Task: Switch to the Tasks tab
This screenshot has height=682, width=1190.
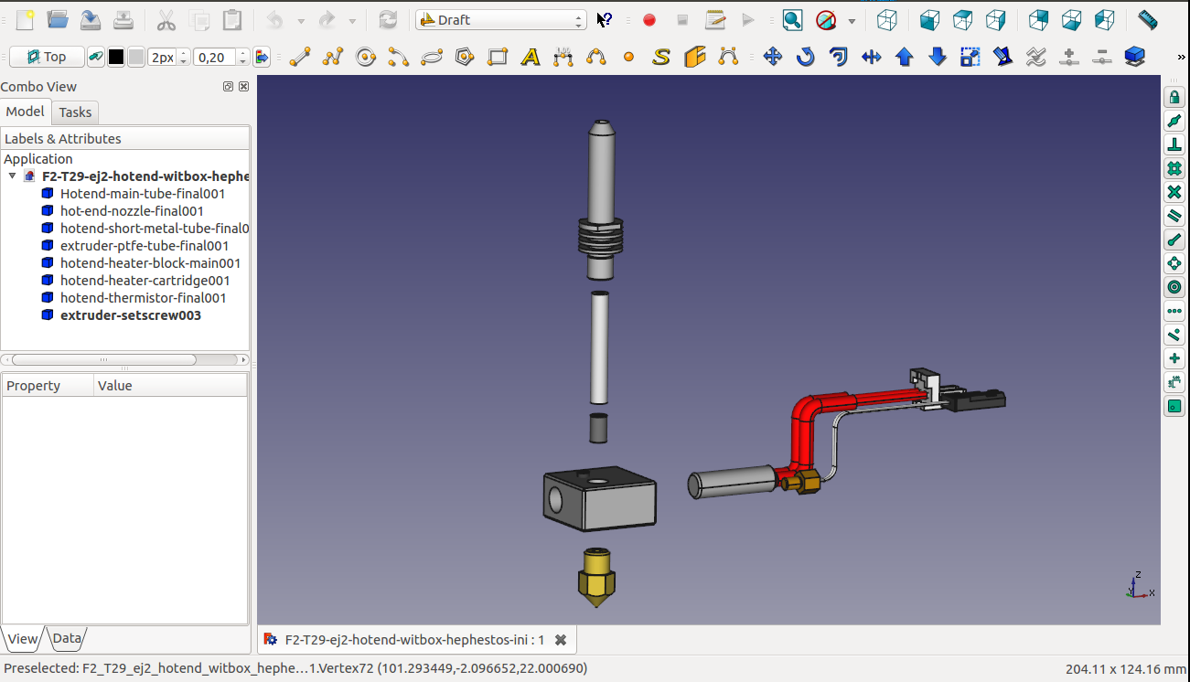Action: click(75, 112)
